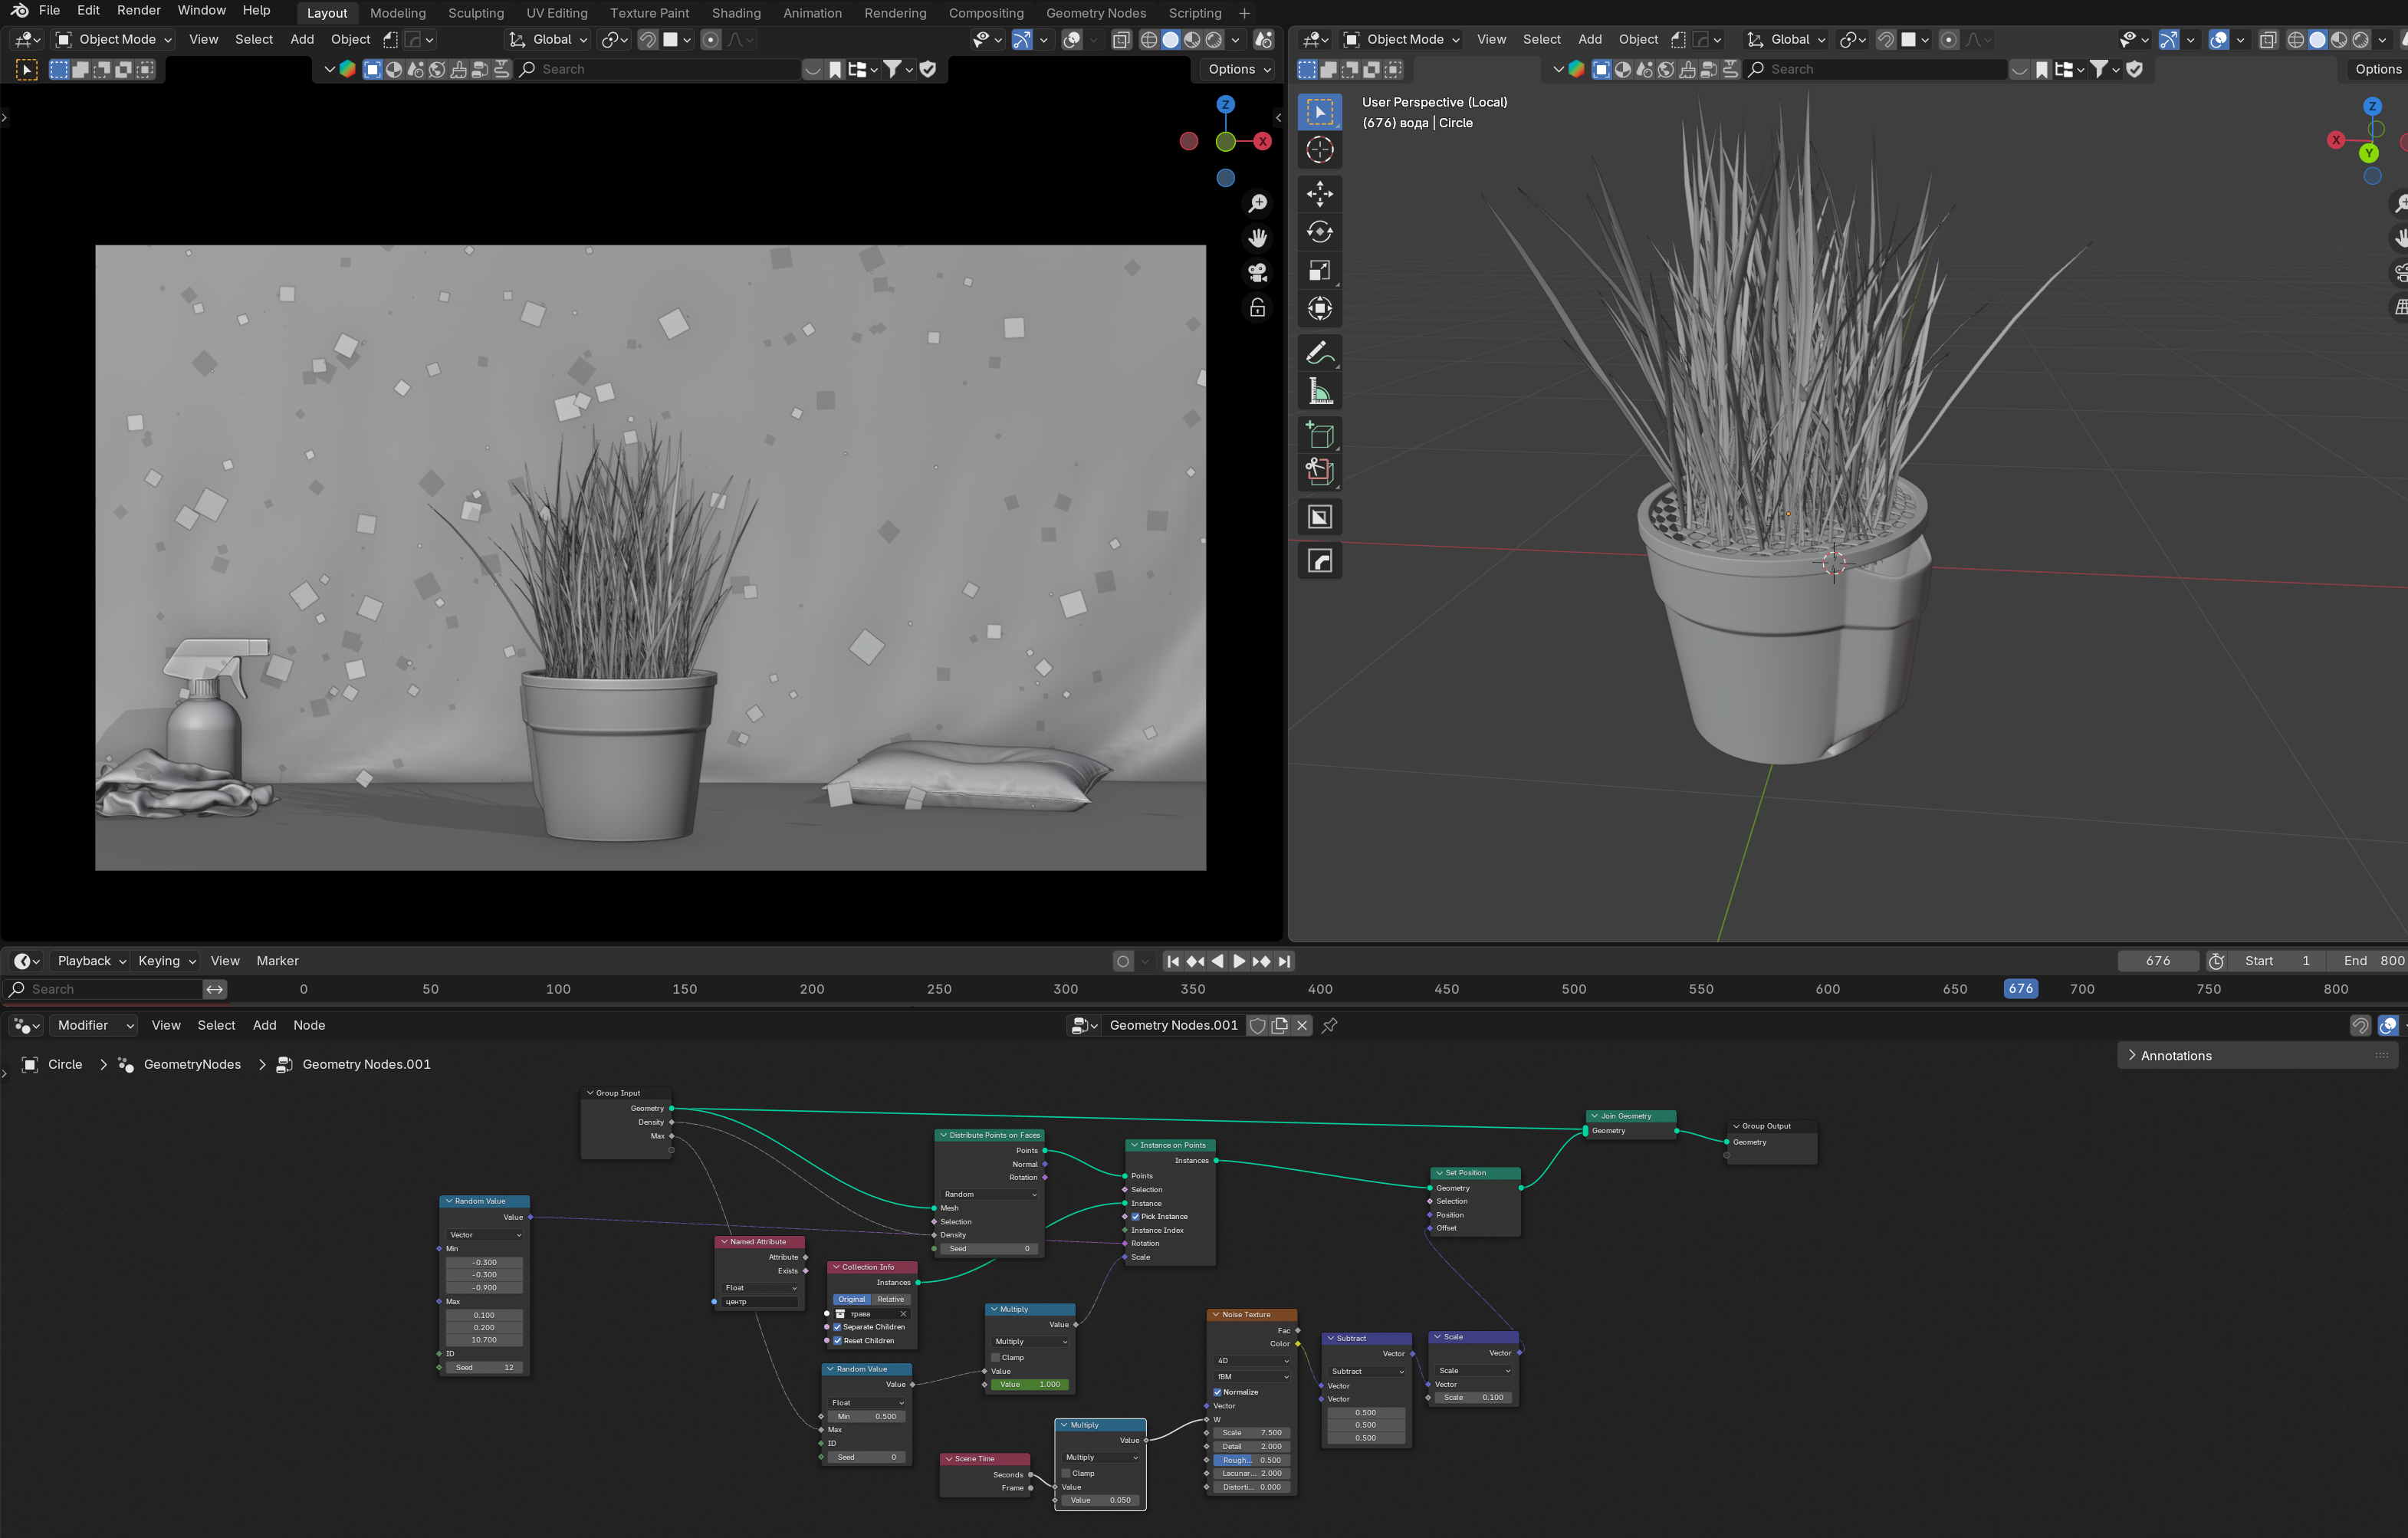The width and height of the screenshot is (2408, 1538).
Task: Select the Cursor tool in viewport toolbar
Action: (x=1319, y=150)
